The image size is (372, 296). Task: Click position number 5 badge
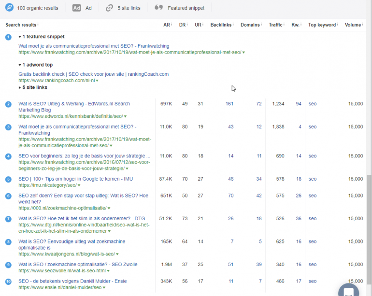coord(8,179)
